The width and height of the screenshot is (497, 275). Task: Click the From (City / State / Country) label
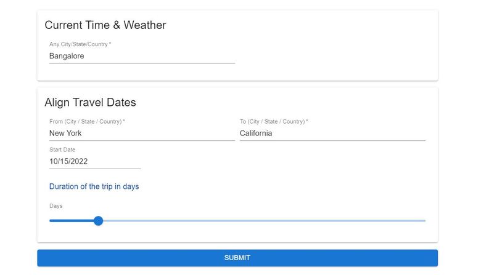pos(86,121)
